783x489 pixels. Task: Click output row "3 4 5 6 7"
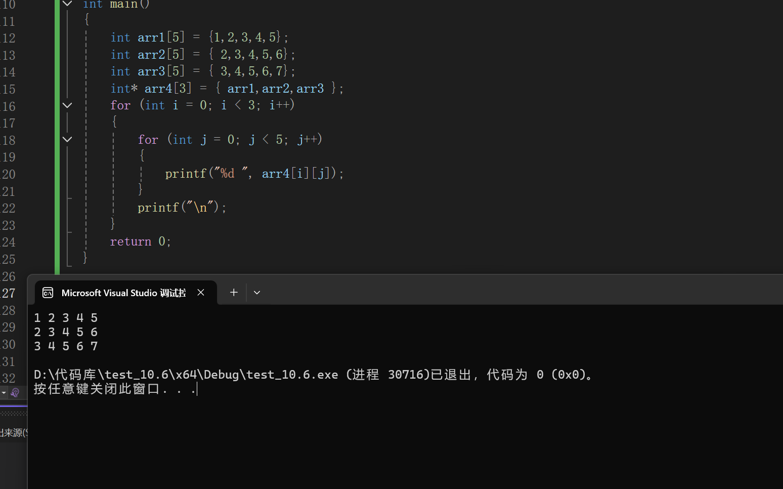click(66, 346)
